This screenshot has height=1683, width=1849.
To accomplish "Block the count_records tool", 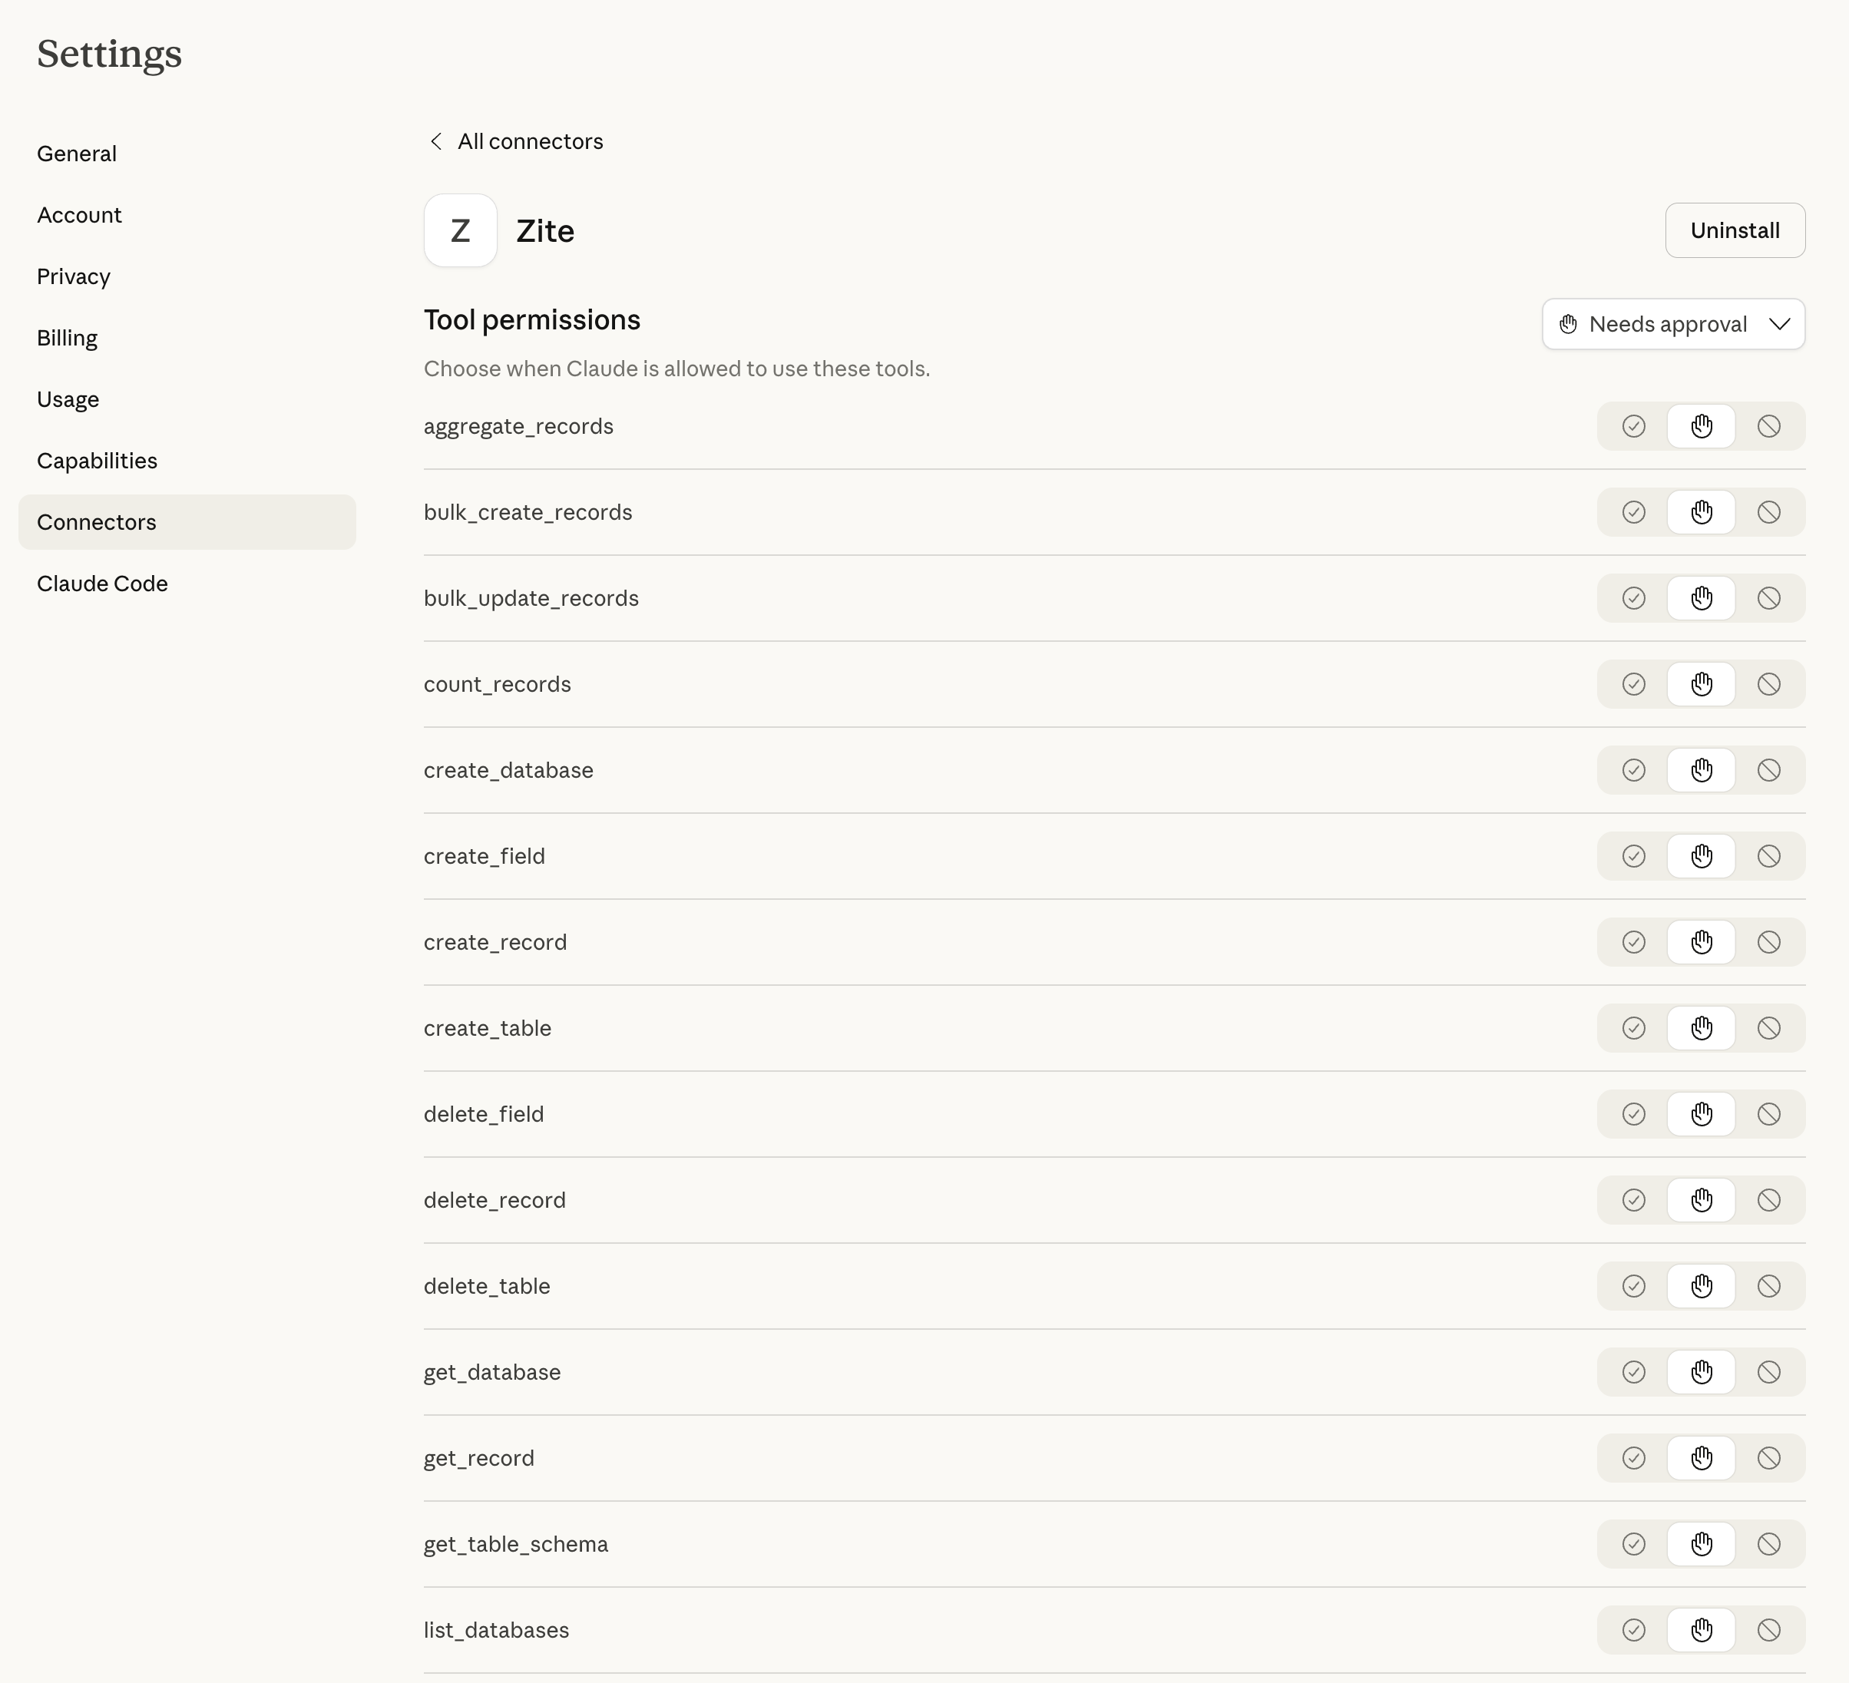I will click(x=1768, y=684).
